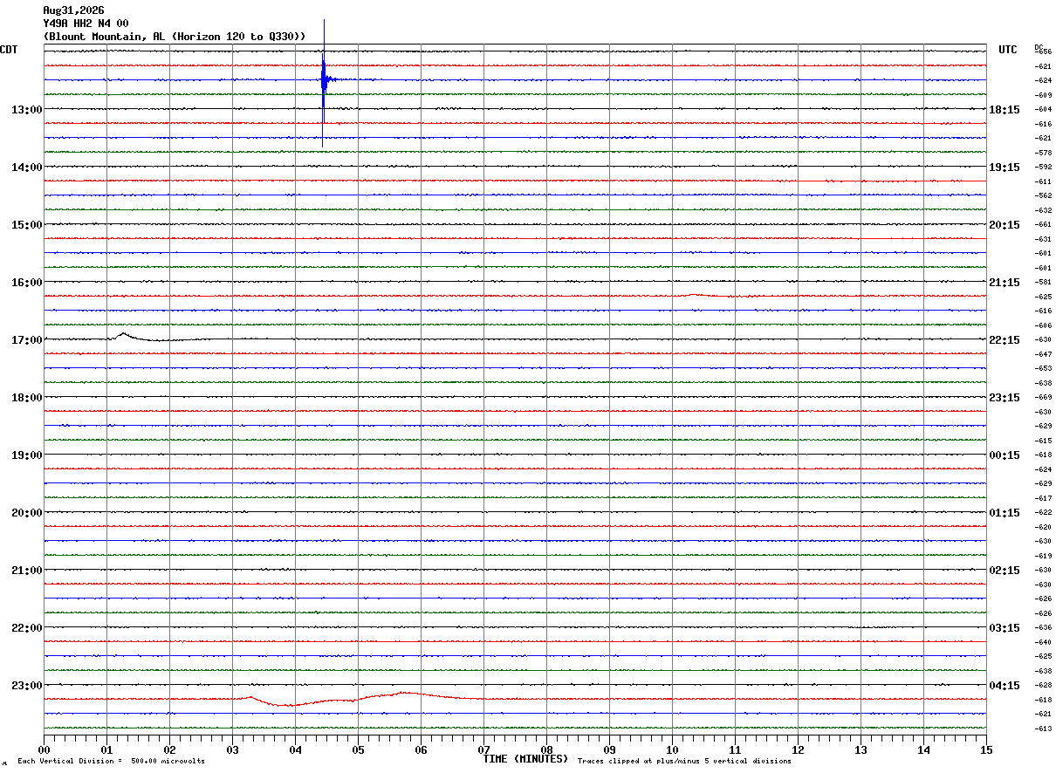Viewport: 1056px width, 773px height.
Task: Click the 15 minute axis tick label
Action: (986, 750)
